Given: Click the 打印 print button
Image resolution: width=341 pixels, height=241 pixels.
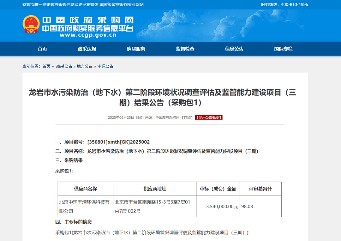Looking at the screenshot, I should [x=188, y=117].
